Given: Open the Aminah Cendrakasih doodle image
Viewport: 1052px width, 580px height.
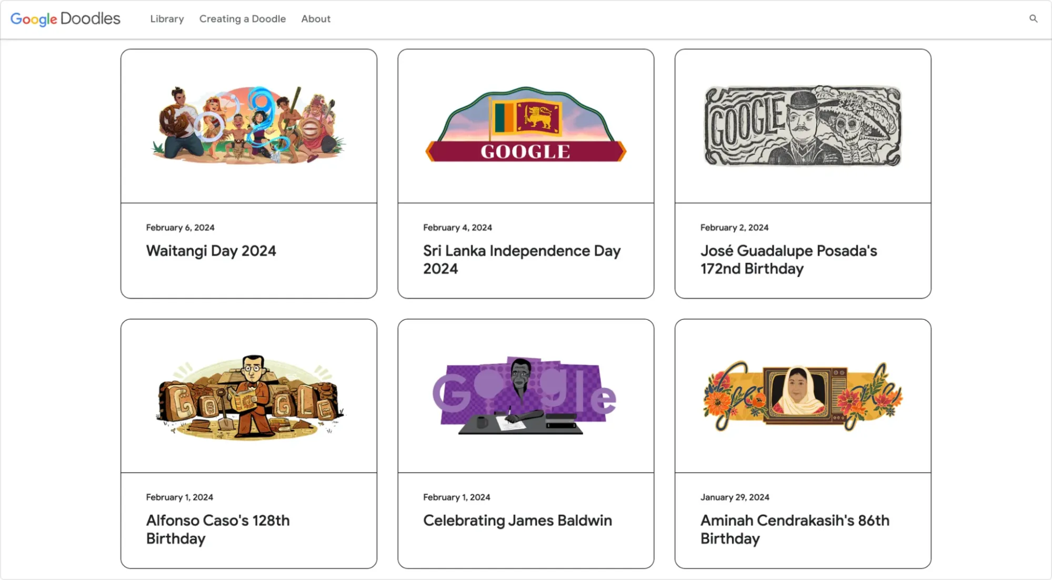Looking at the screenshot, I should pos(803,396).
